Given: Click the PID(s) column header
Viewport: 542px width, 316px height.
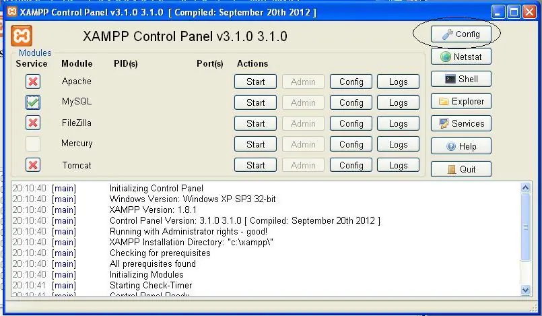Looking at the screenshot, I should (x=126, y=64).
